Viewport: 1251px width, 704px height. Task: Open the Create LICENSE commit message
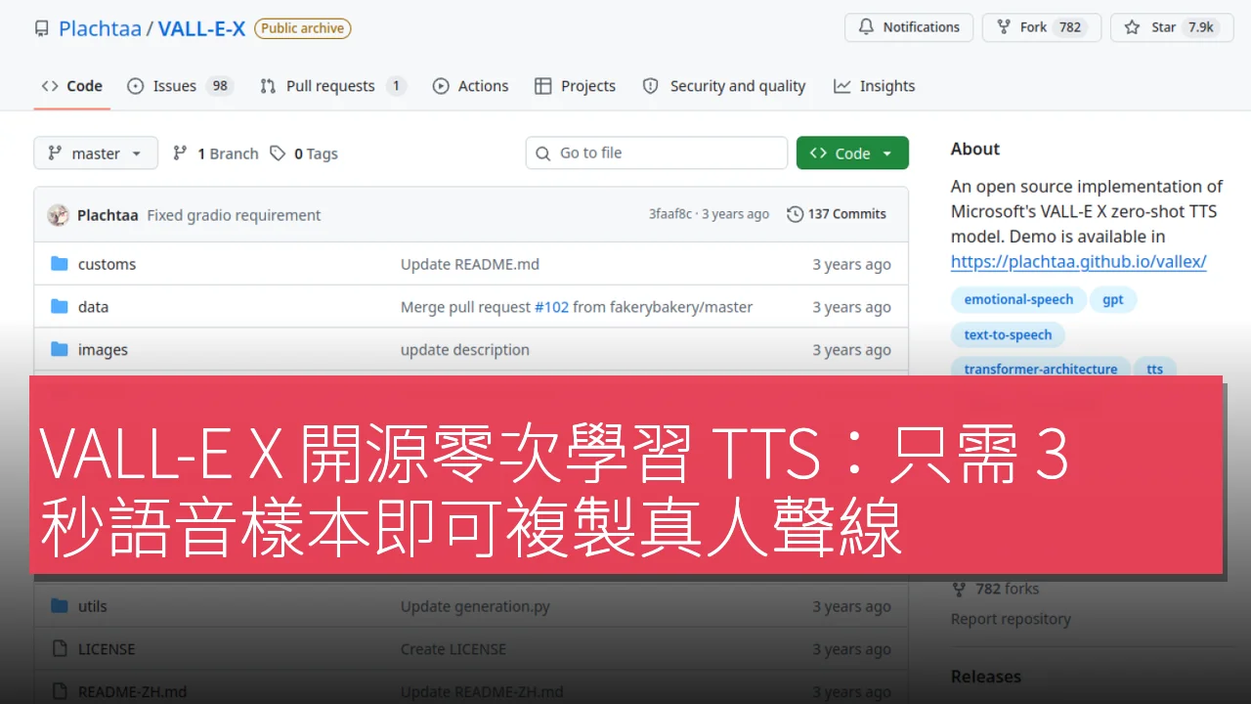click(x=453, y=649)
